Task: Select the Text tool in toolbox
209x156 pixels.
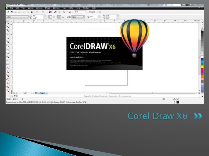Action: [x=8, y=60]
